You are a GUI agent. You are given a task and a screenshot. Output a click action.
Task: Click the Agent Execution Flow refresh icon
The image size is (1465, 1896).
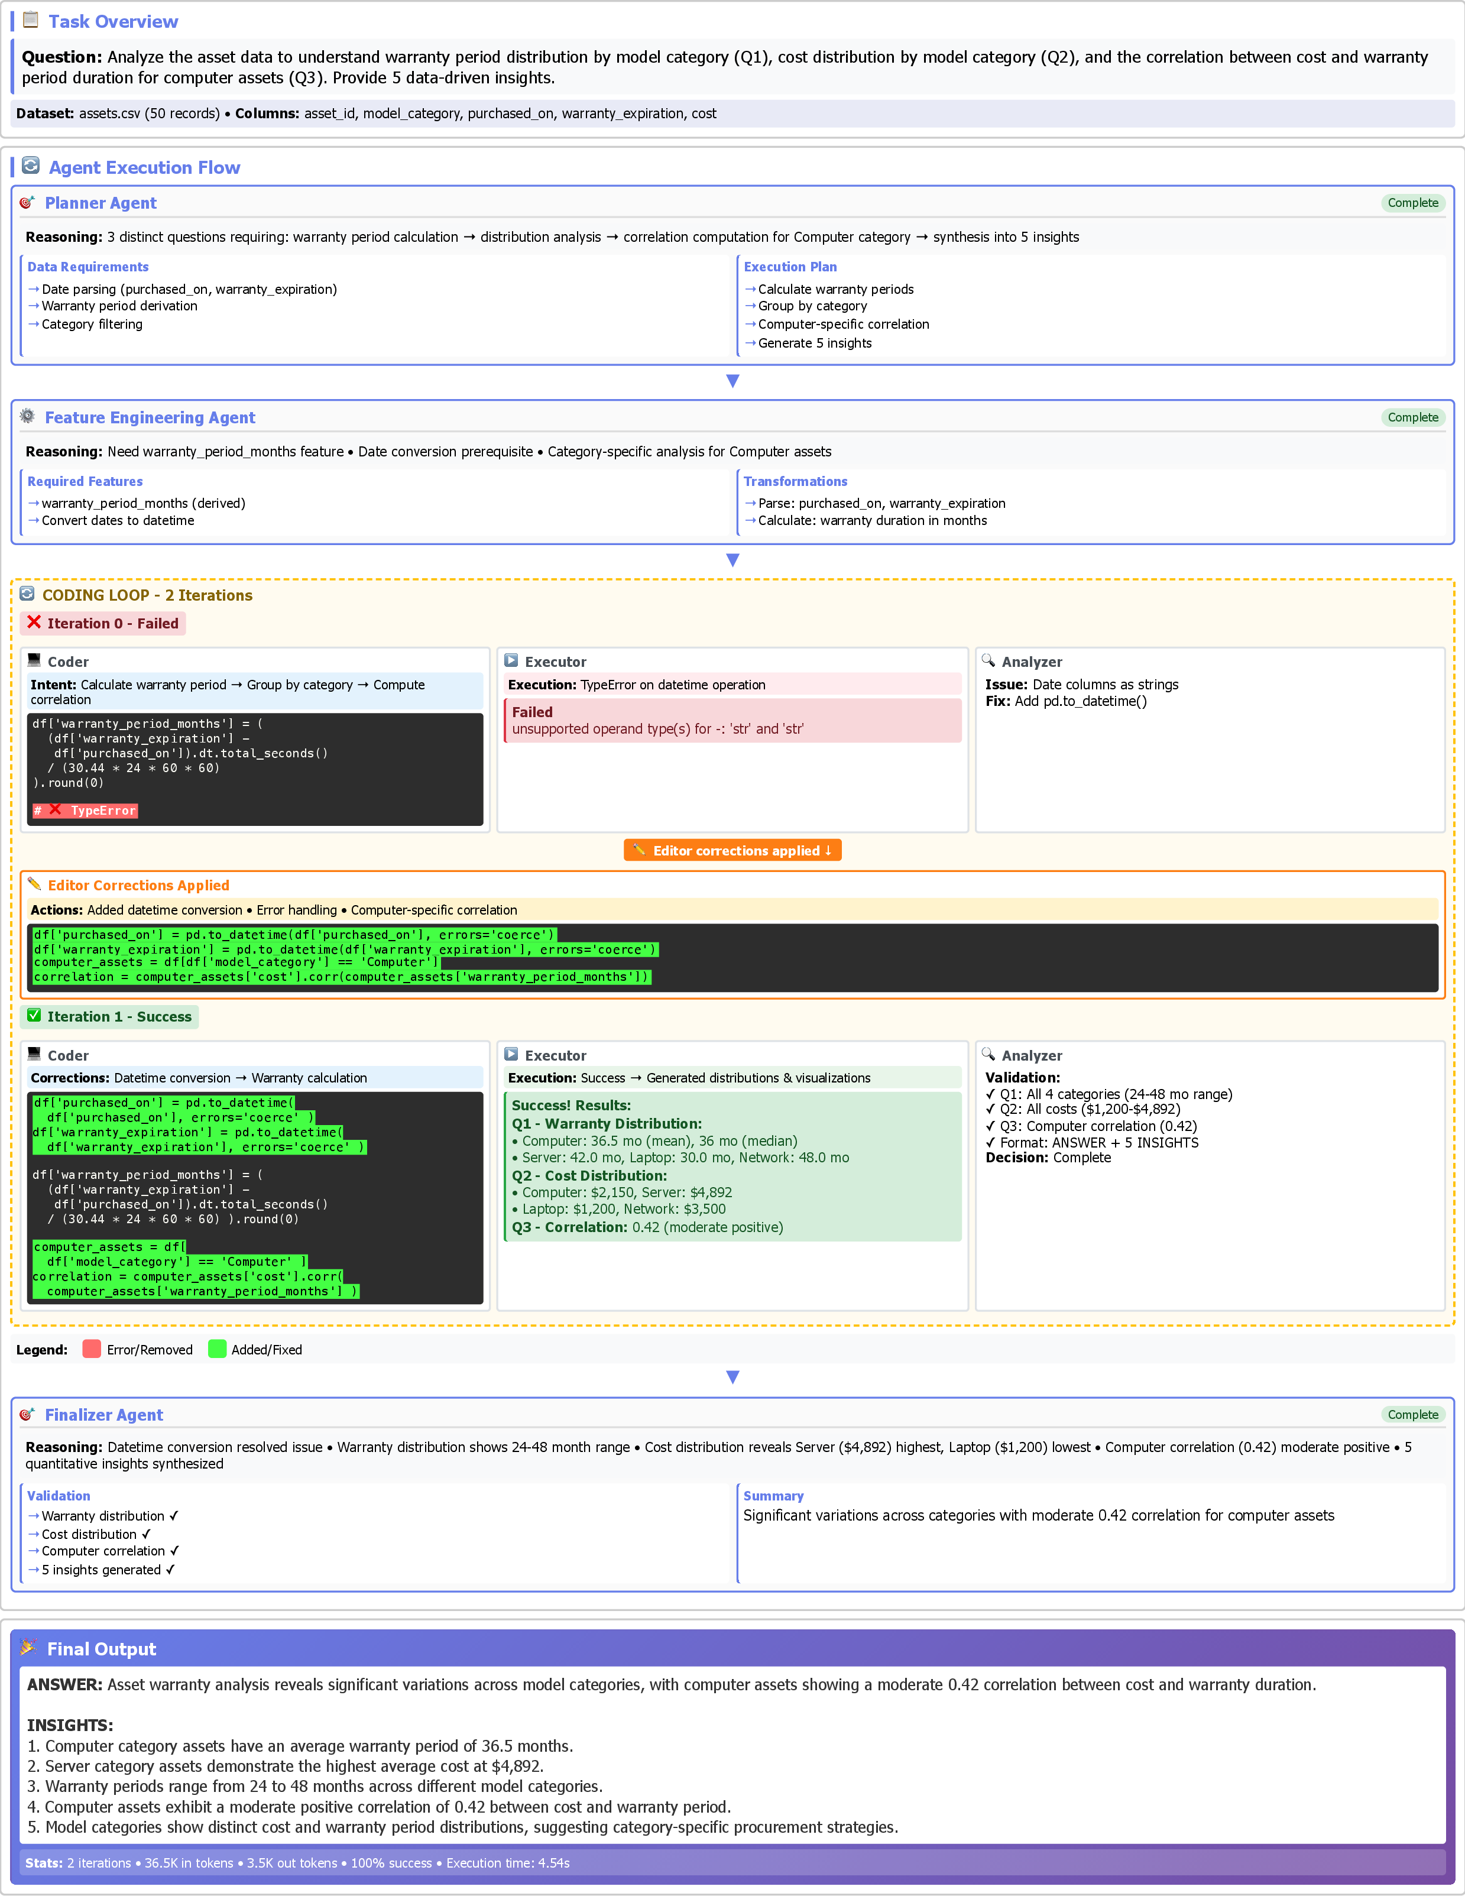(30, 166)
